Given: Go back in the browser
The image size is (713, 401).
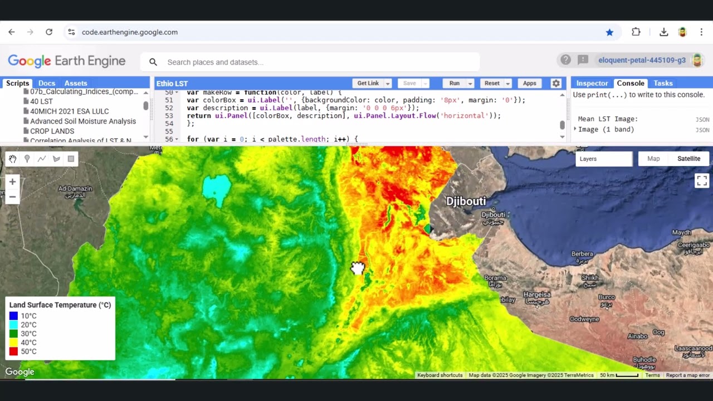Looking at the screenshot, I should point(12,32).
